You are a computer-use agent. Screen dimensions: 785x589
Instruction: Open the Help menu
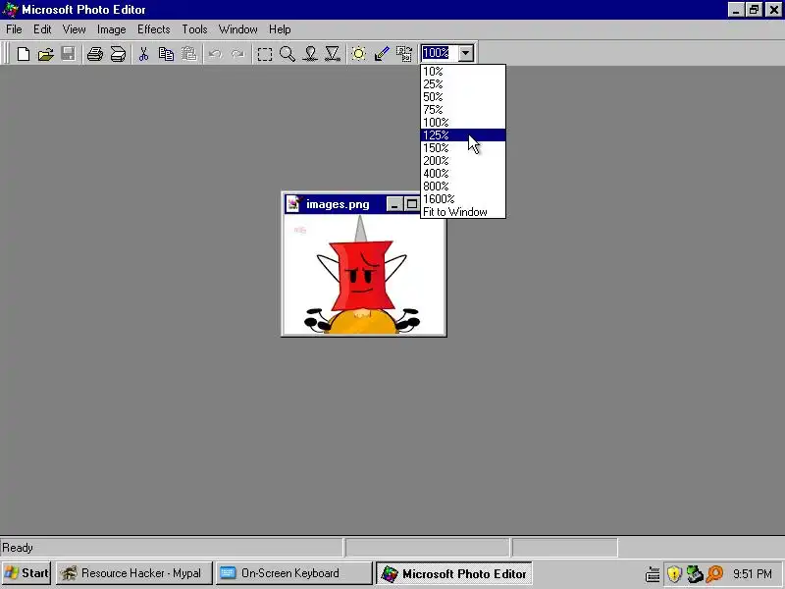[280, 29]
